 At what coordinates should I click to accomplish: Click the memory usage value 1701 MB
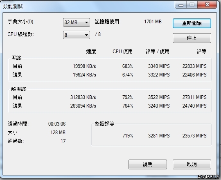(x=153, y=22)
